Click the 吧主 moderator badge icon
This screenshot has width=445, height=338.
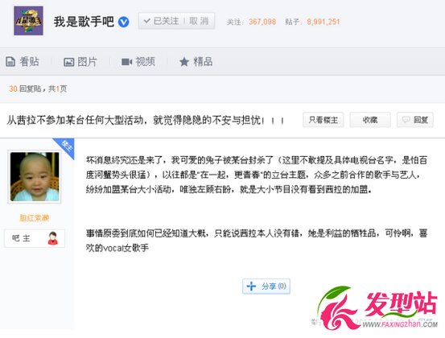[x=52, y=238]
